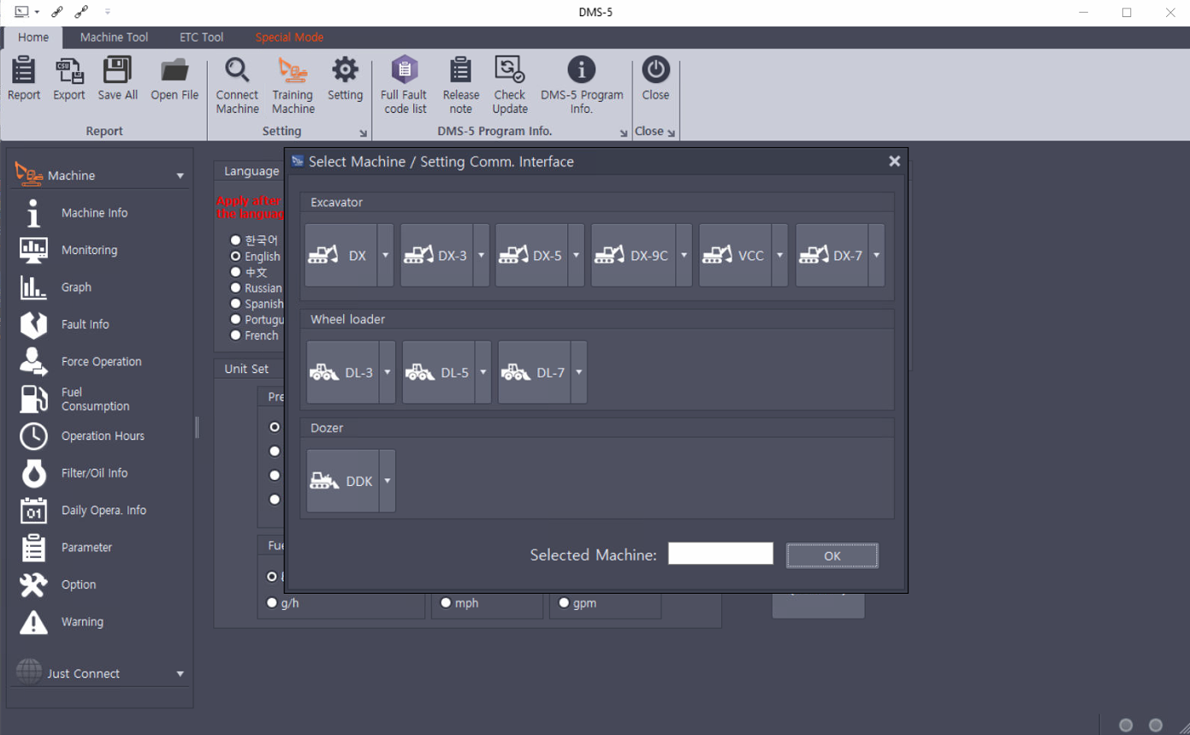Expand the DL-3 dropdown arrow
The width and height of the screenshot is (1190, 735).
pyautogui.click(x=388, y=372)
